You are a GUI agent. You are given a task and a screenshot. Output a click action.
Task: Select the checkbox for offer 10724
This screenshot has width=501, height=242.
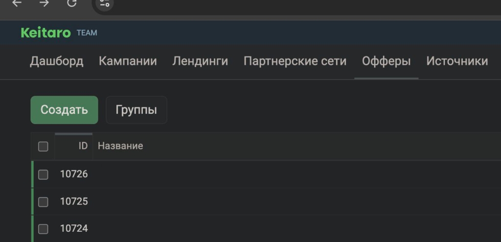pos(43,229)
